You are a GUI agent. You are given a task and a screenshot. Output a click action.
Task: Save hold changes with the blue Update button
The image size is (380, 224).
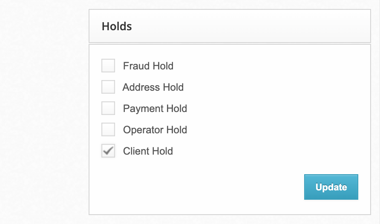(x=331, y=187)
